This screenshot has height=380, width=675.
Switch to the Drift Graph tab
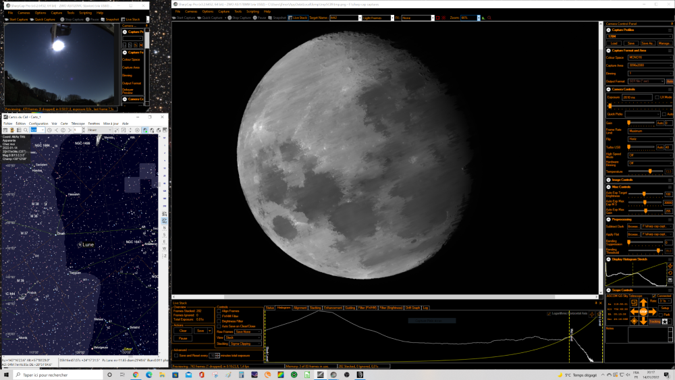412,308
